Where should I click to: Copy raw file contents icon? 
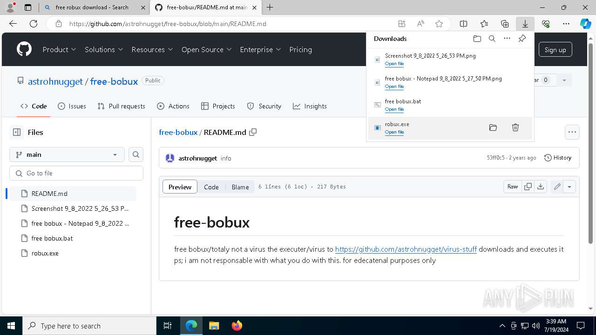tap(528, 187)
